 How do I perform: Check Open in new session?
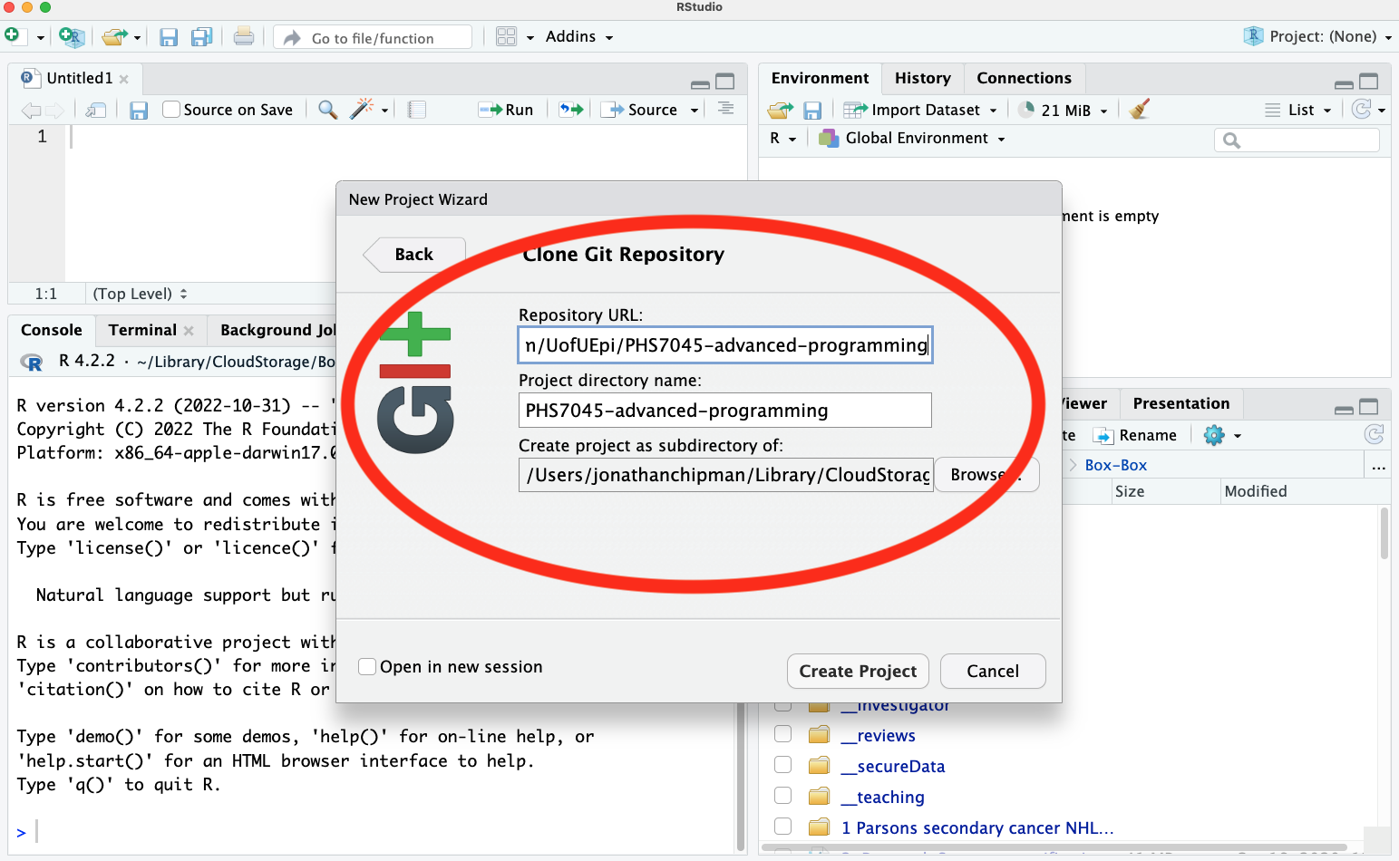(367, 667)
